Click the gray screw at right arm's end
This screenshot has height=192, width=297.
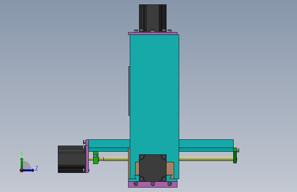[x=238, y=150]
